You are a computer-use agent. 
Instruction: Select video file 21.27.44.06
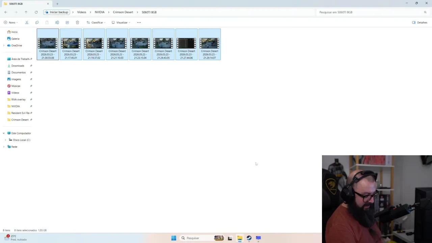(186, 44)
